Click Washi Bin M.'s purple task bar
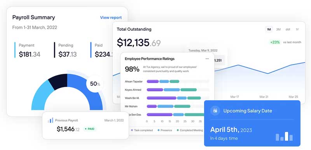The width and height of the screenshot is (311, 150). [x=161, y=98]
